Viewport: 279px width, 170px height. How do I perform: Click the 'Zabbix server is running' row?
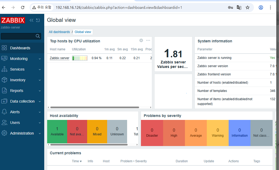(235, 58)
